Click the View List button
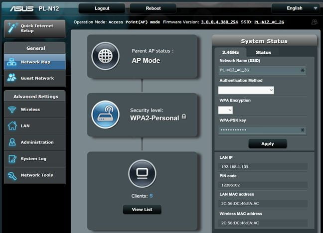This screenshot has height=233, width=323. (142, 210)
